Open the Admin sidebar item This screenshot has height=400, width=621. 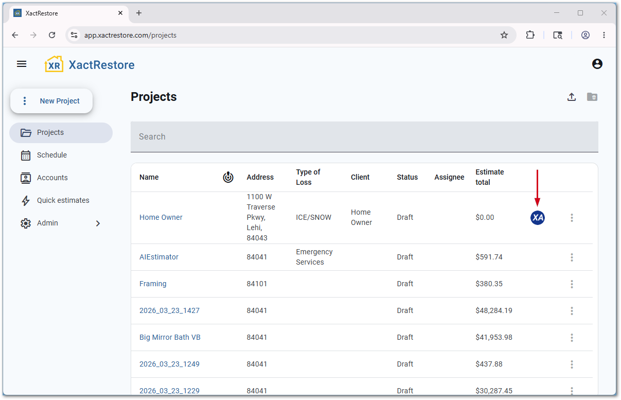click(61, 223)
